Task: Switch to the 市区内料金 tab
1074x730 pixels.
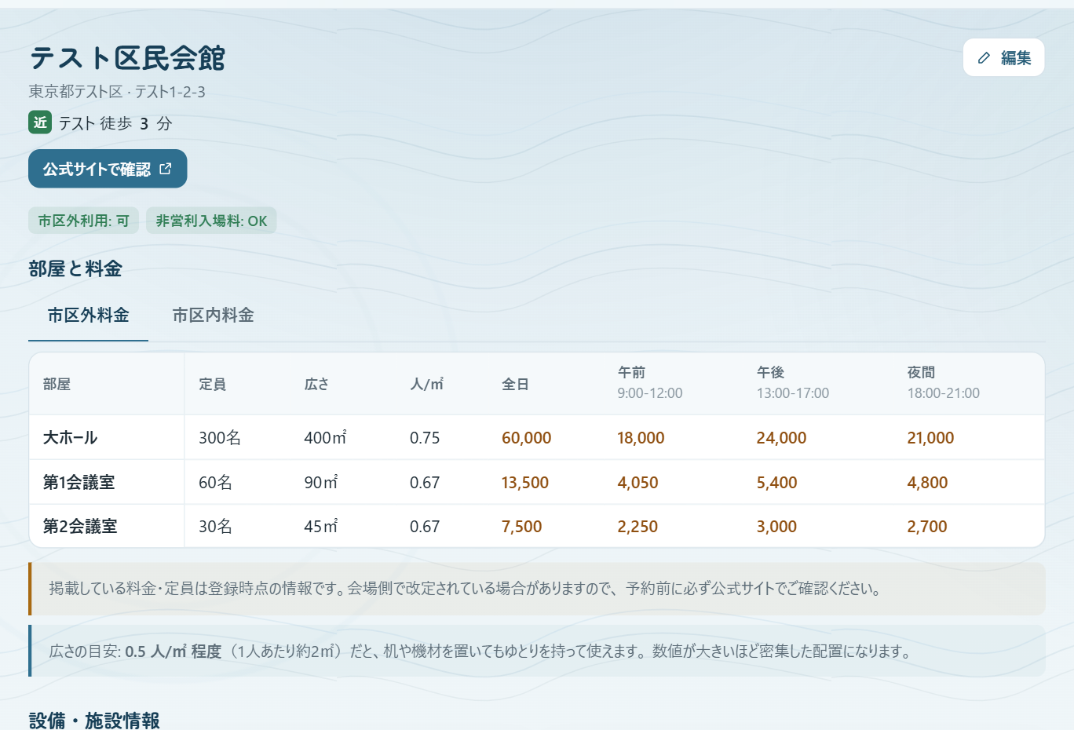Action: pos(213,316)
